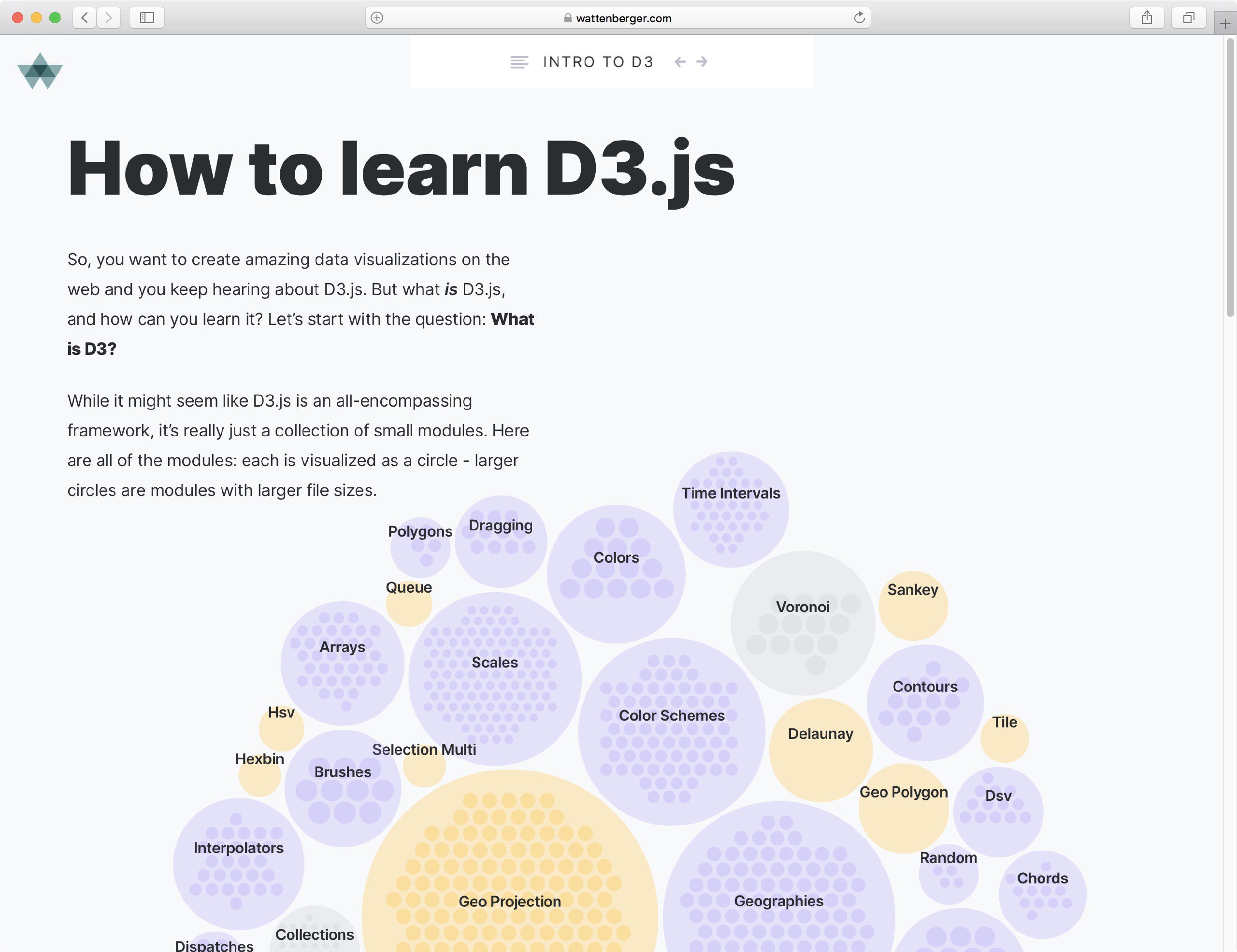This screenshot has width=1237, height=952.
Task: Select the Polygons module circle
Action: (x=420, y=547)
